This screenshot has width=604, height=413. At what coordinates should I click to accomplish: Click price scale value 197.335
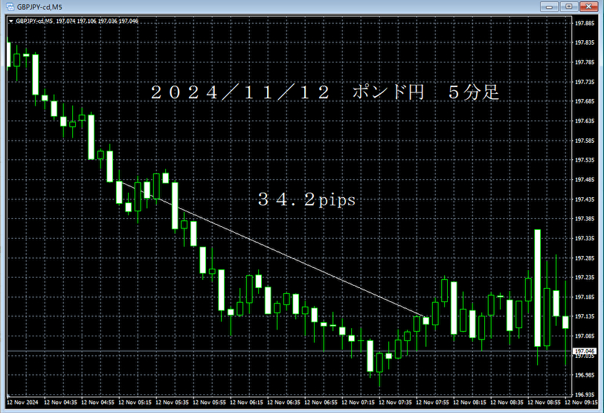585,238
